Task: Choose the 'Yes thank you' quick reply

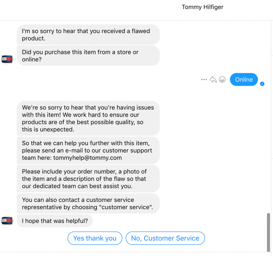Action: click(x=95, y=238)
